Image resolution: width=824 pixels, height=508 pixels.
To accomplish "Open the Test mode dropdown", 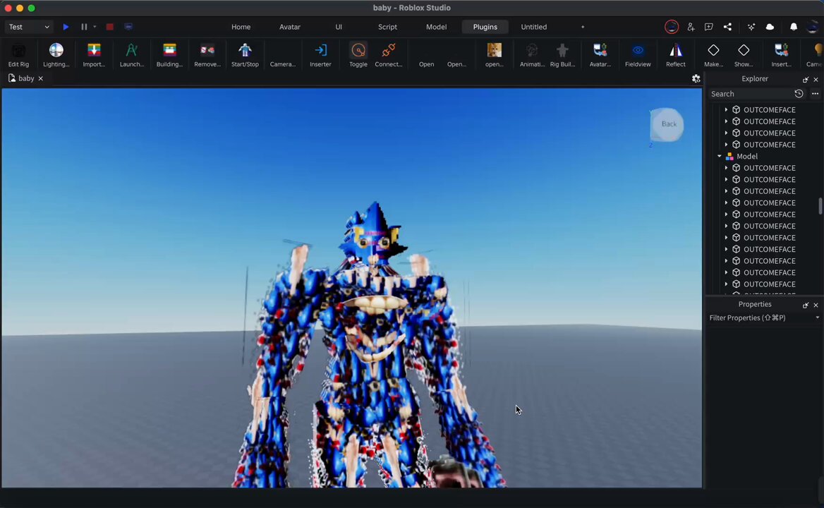I will click(x=29, y=27).
